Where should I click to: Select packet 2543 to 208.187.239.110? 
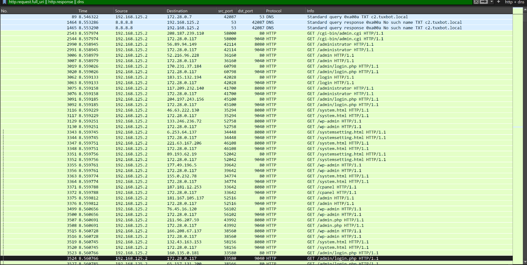point(256,33)
